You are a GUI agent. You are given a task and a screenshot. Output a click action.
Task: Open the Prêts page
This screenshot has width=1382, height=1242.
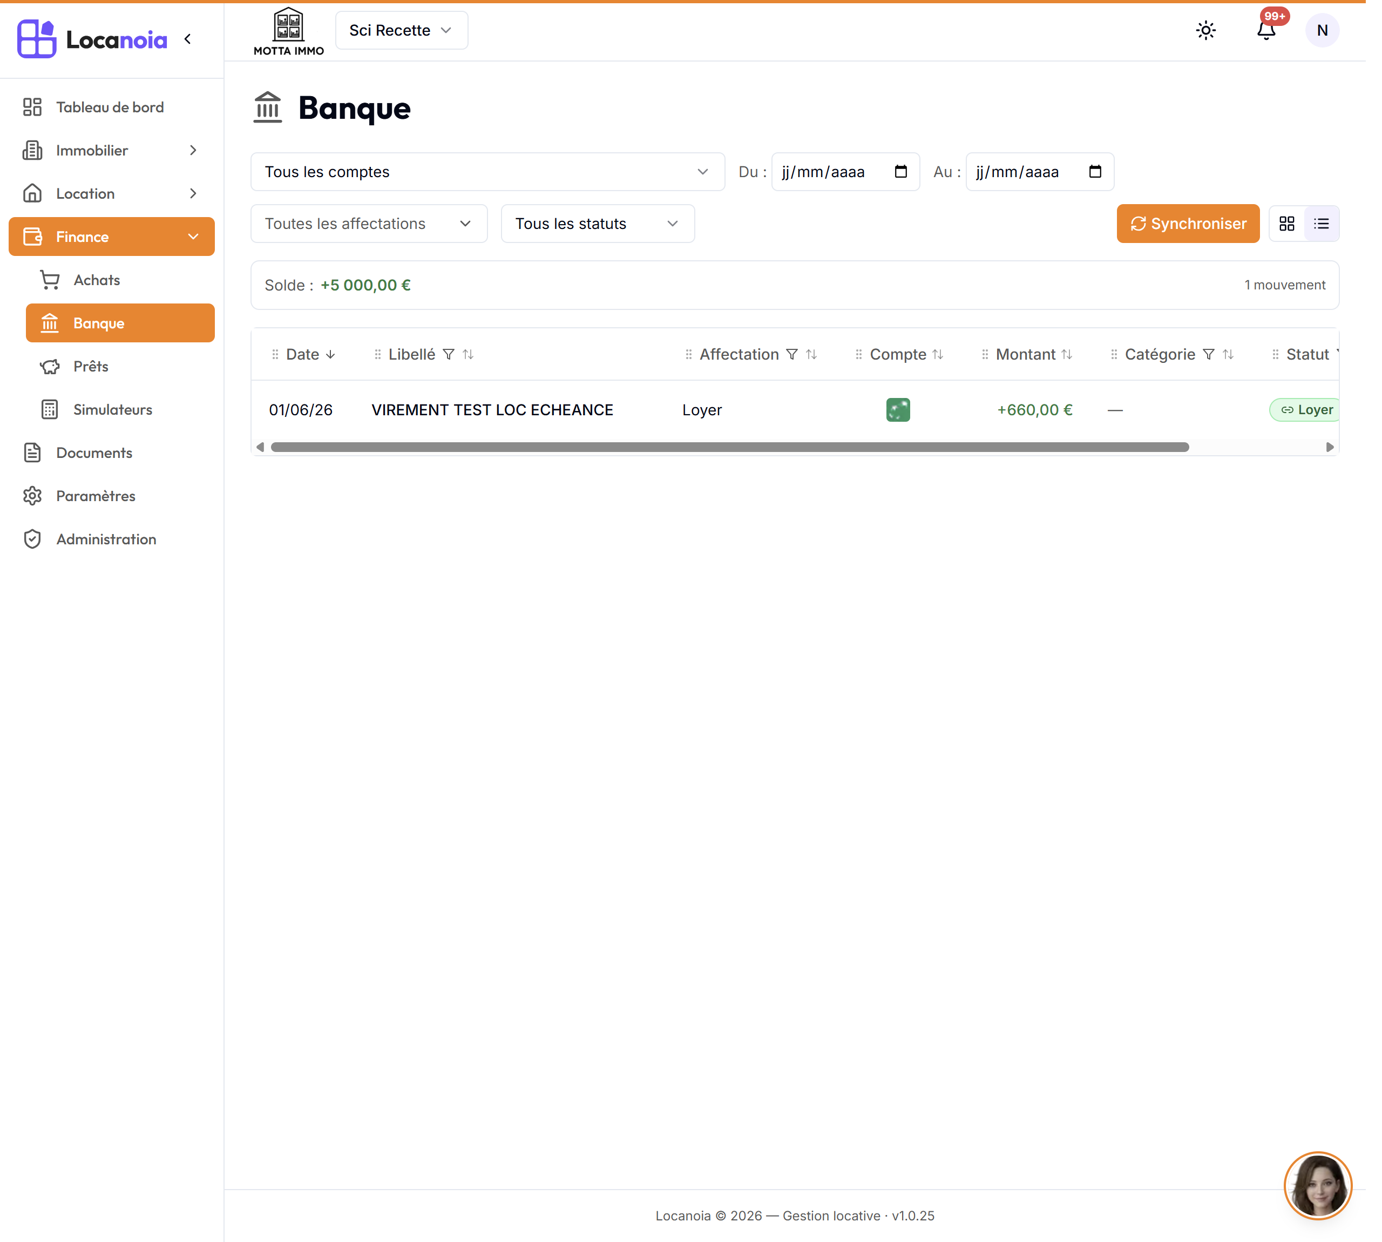click(120, 367)
